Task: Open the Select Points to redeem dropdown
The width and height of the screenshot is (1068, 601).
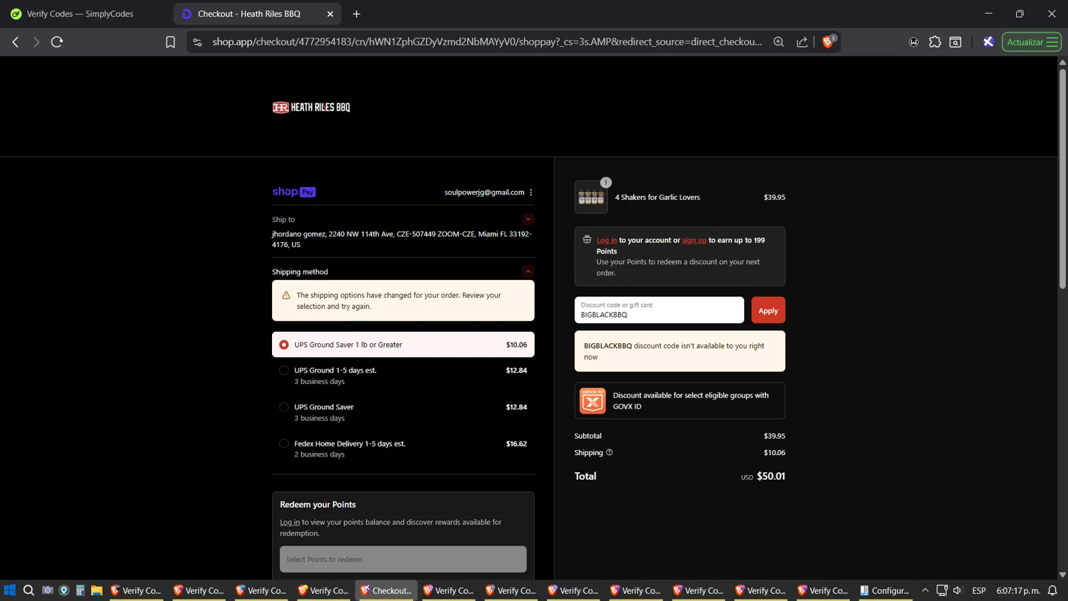Action: point(403,559)
